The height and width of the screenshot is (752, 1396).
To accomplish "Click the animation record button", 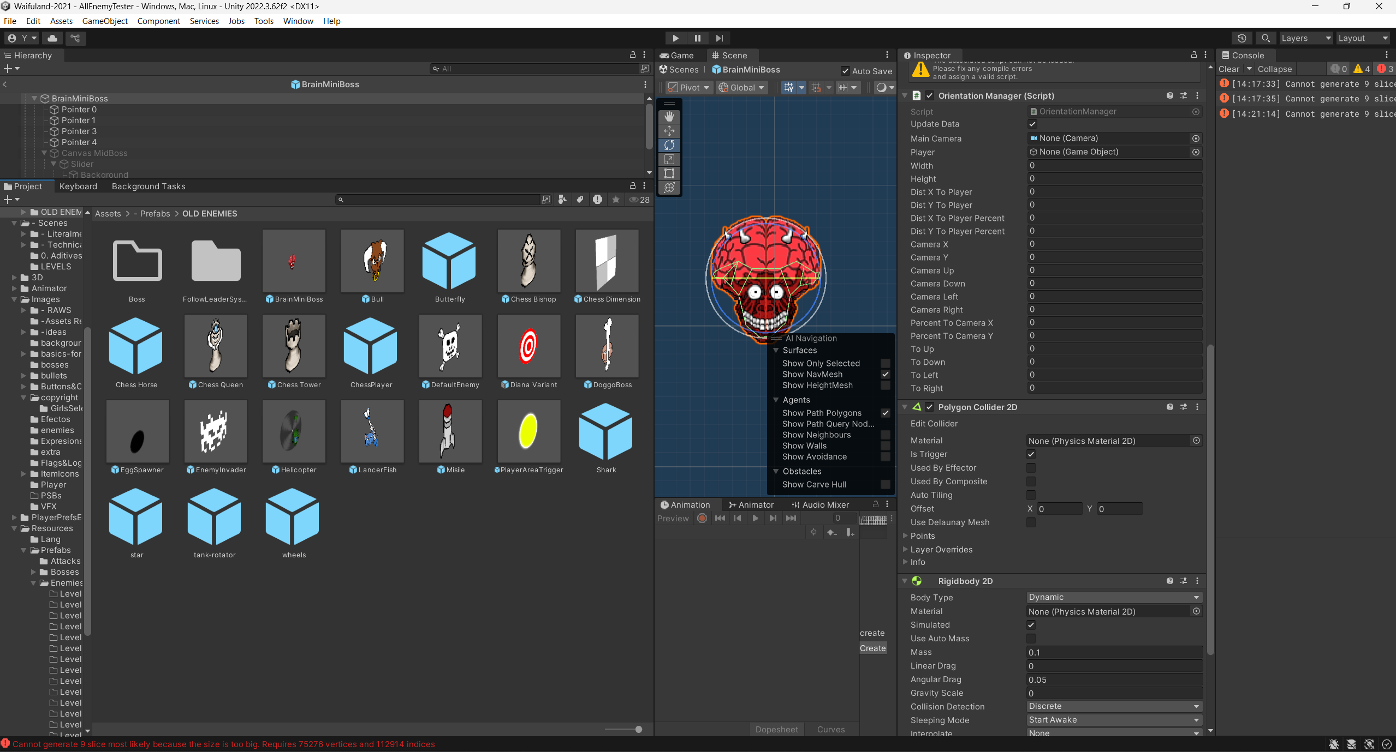I will [x=702, y=518].
